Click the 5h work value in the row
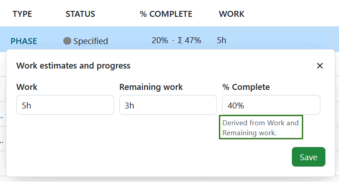Viewport: 339px width, 182px height. tap(222, 40)
